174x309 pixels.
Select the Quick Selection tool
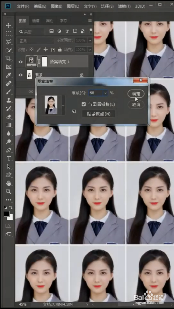pos(9,50)
